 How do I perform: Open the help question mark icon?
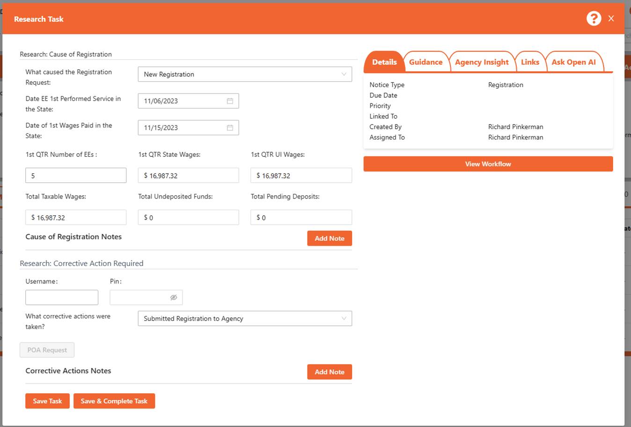point(594,18)
